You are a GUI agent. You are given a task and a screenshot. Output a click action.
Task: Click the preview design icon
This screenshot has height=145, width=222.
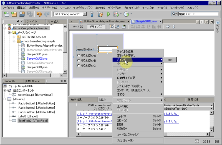(x=124, y=27)
